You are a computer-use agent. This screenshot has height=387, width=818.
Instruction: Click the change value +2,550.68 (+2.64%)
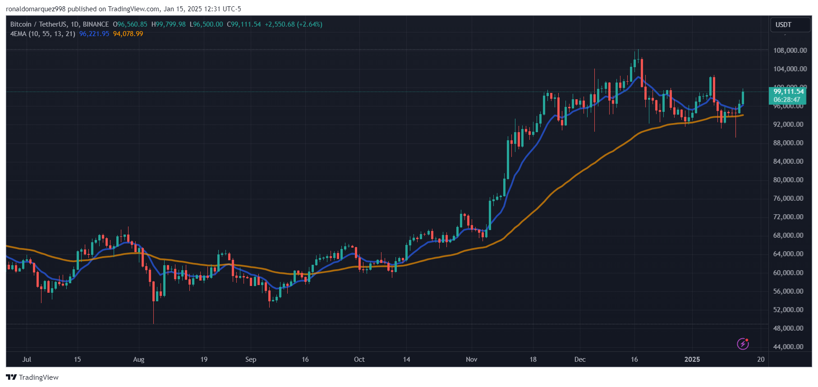coord(294,24)
